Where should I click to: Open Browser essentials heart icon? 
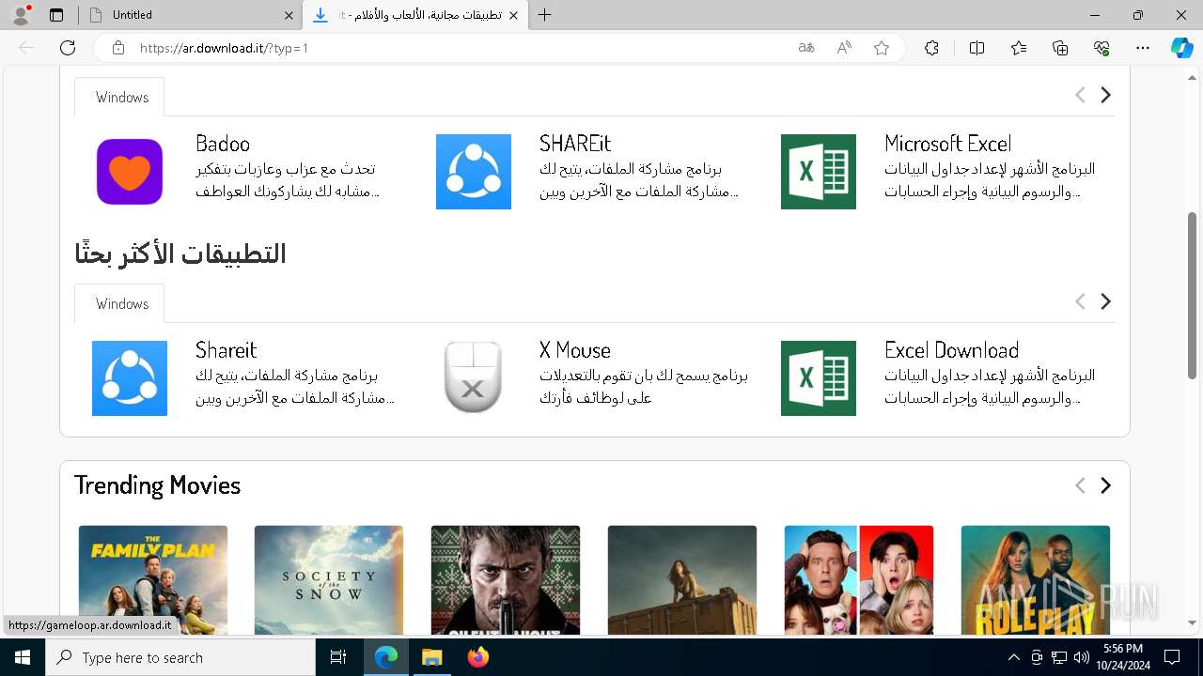1101,48
